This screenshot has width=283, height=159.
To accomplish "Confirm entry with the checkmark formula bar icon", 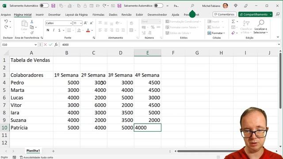I will tap(50, 45).
